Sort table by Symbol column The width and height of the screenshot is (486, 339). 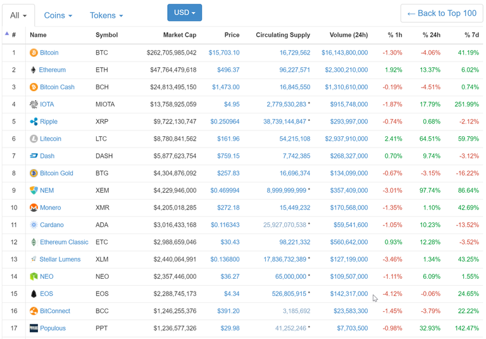[106, 35]
